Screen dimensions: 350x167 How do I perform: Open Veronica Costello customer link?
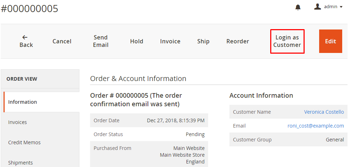click(324, 112)
